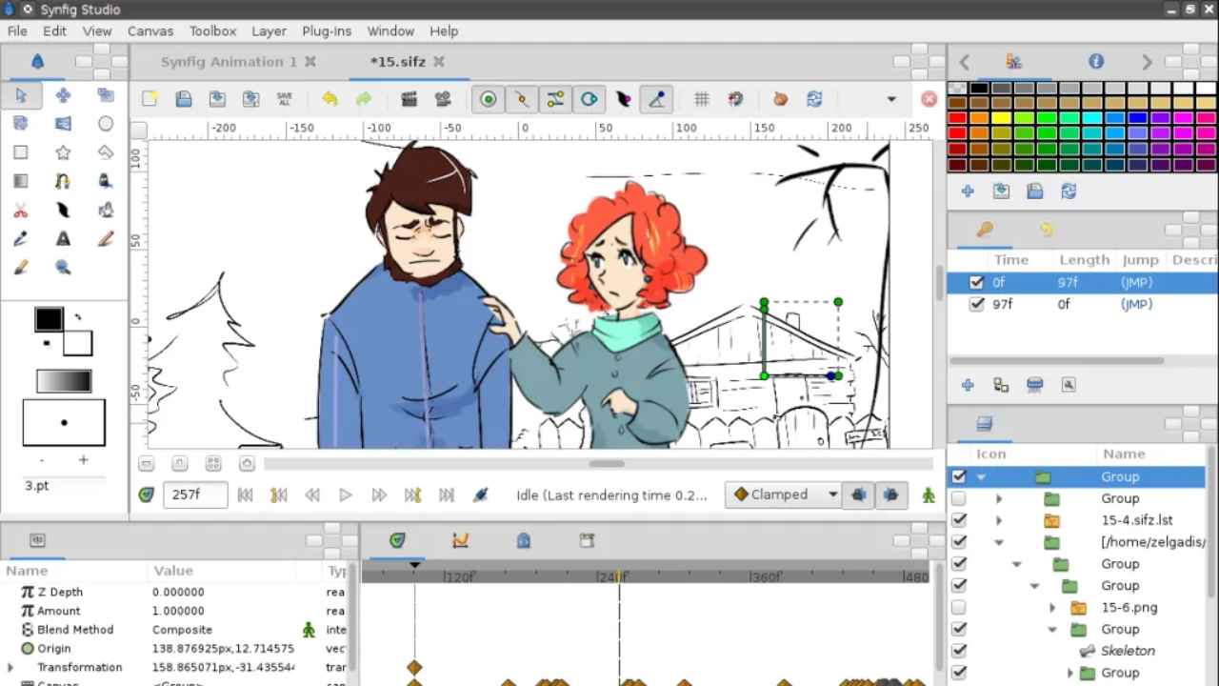Jump to the next keyframe
This screenshot has height=686, width=1219.
click(412, 494)
